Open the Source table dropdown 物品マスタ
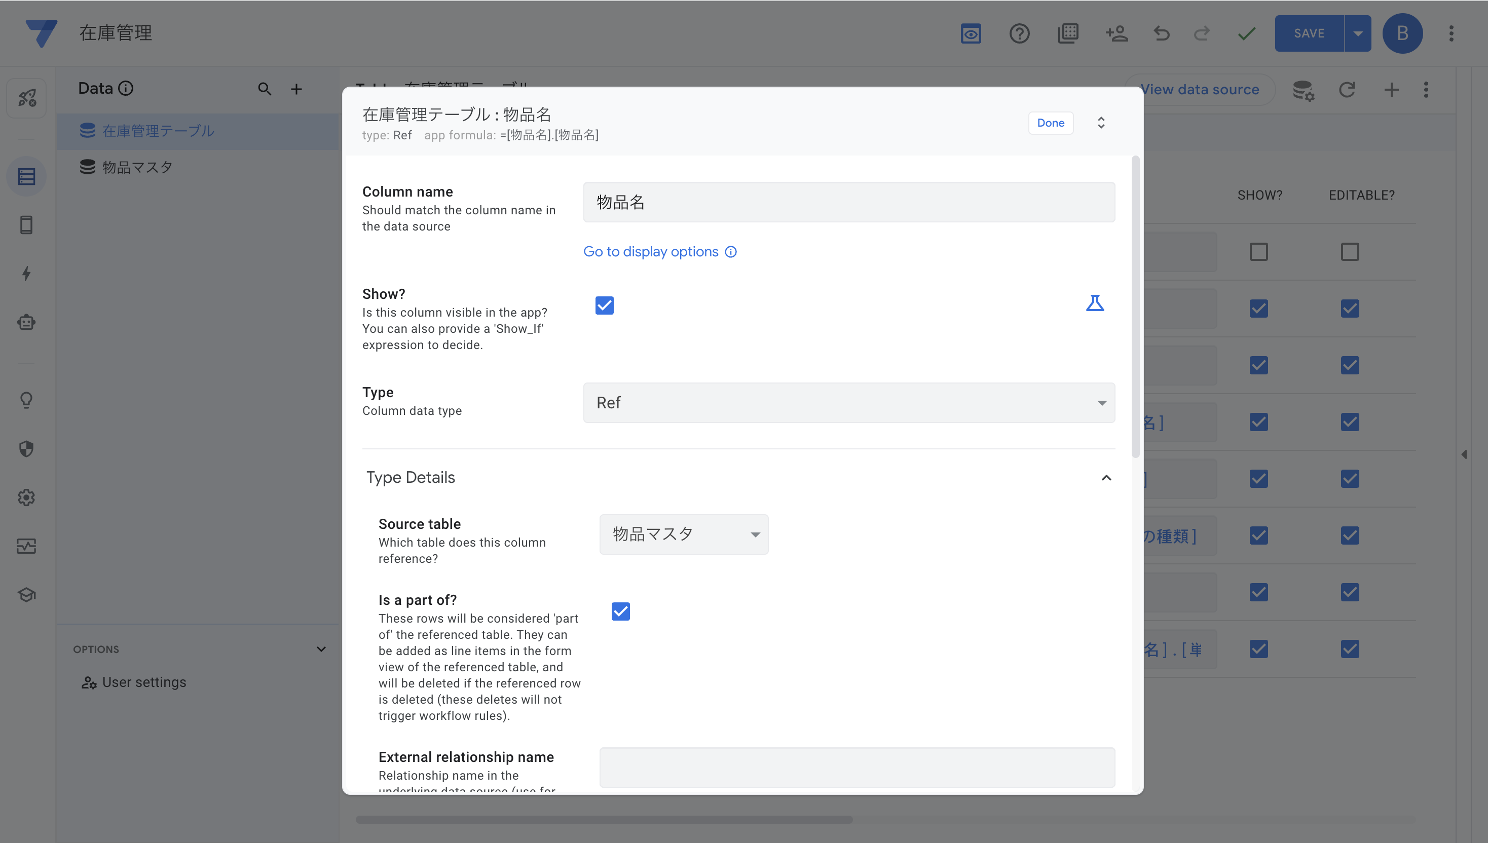 684,534
